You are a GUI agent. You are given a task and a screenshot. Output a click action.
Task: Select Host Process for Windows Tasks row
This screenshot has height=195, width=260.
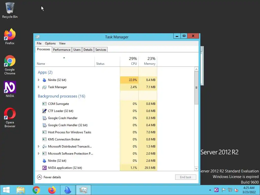[x=96, y=132]
